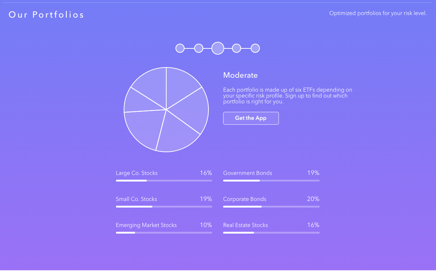Select the fifth risk level circle
Image resolution: width=436 pixels, height=271 pixels.
point(255,48)
